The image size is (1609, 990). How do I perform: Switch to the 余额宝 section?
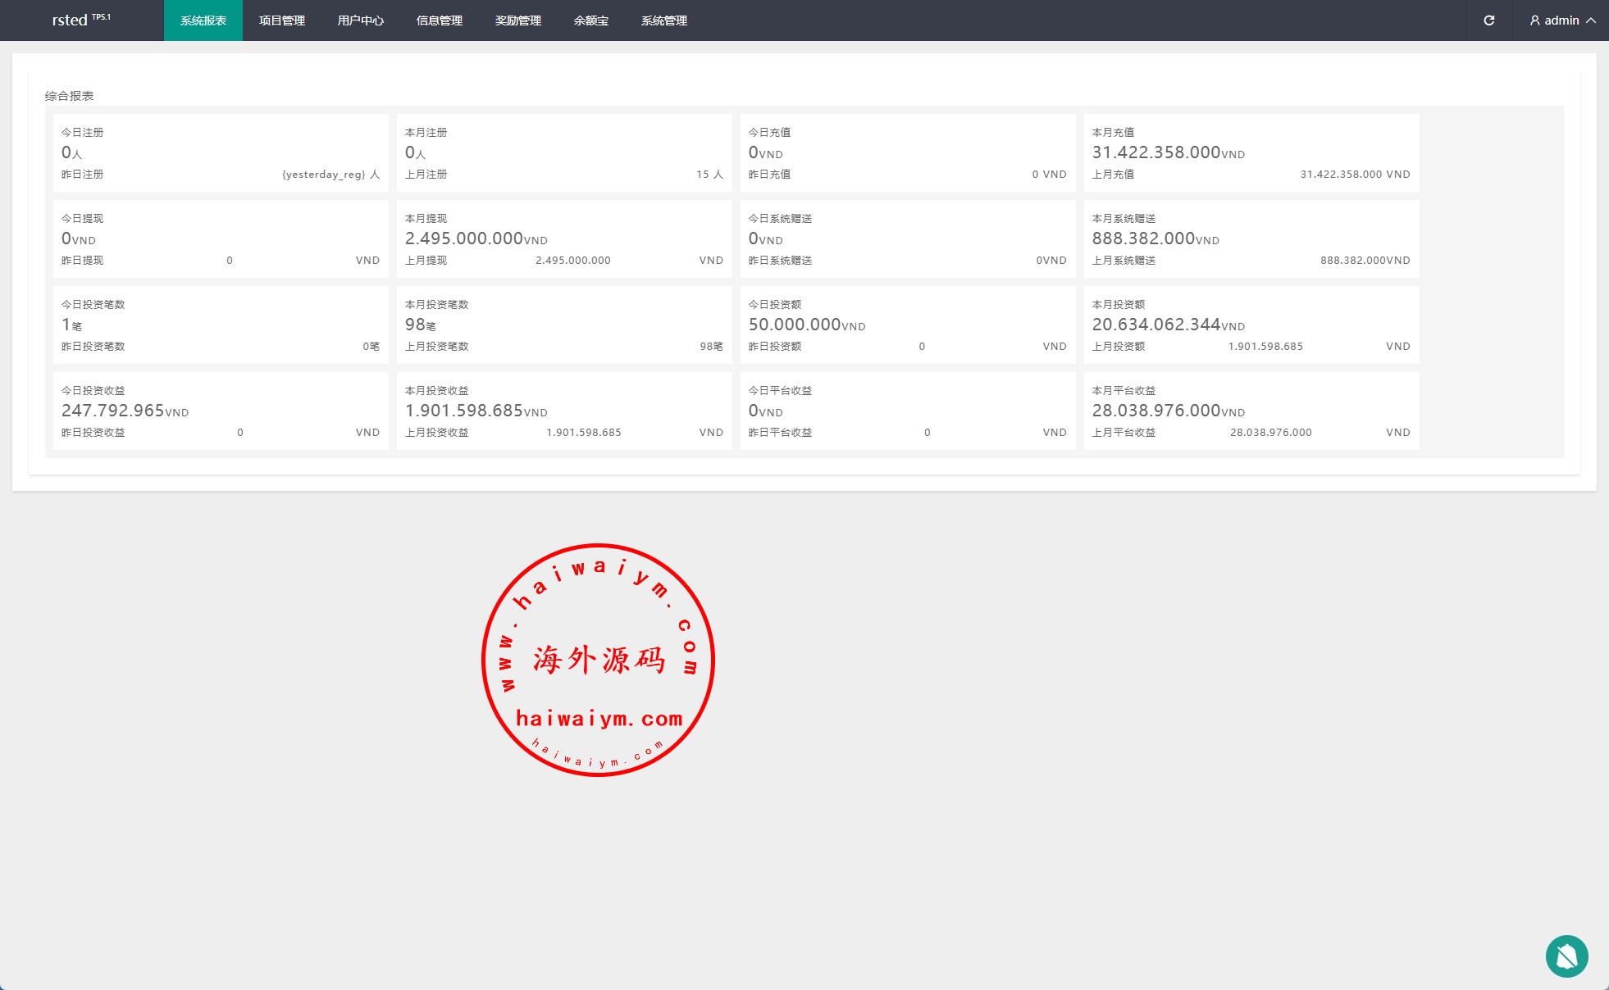tap(590, 20)
